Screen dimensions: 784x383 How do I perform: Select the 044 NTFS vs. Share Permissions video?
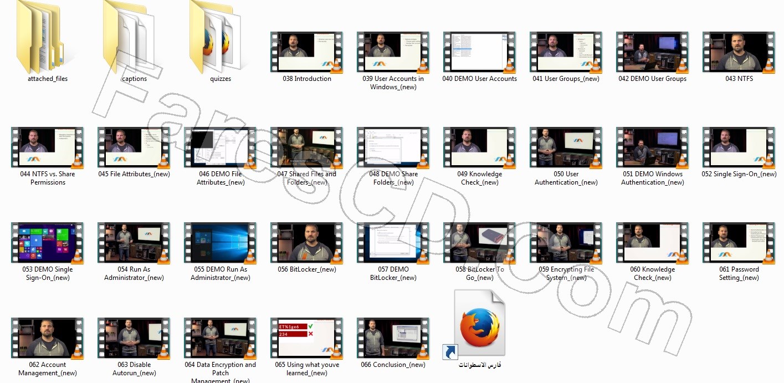tap(48, 147)
